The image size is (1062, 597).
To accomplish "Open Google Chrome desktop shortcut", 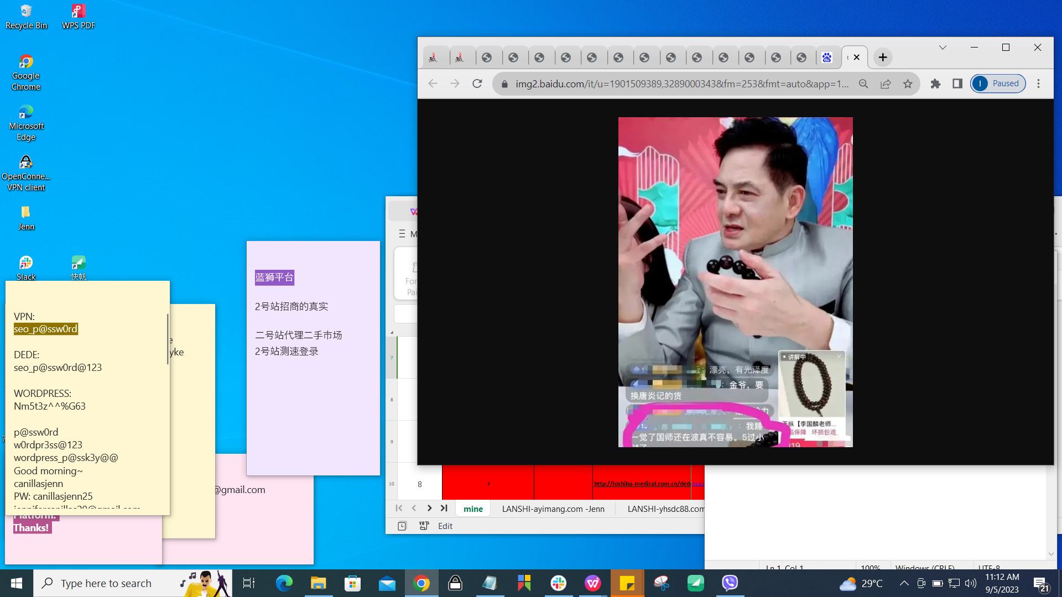I will point(26,72).
